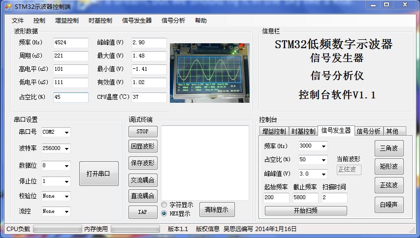Click the 回显波形 button

point(143,146)
